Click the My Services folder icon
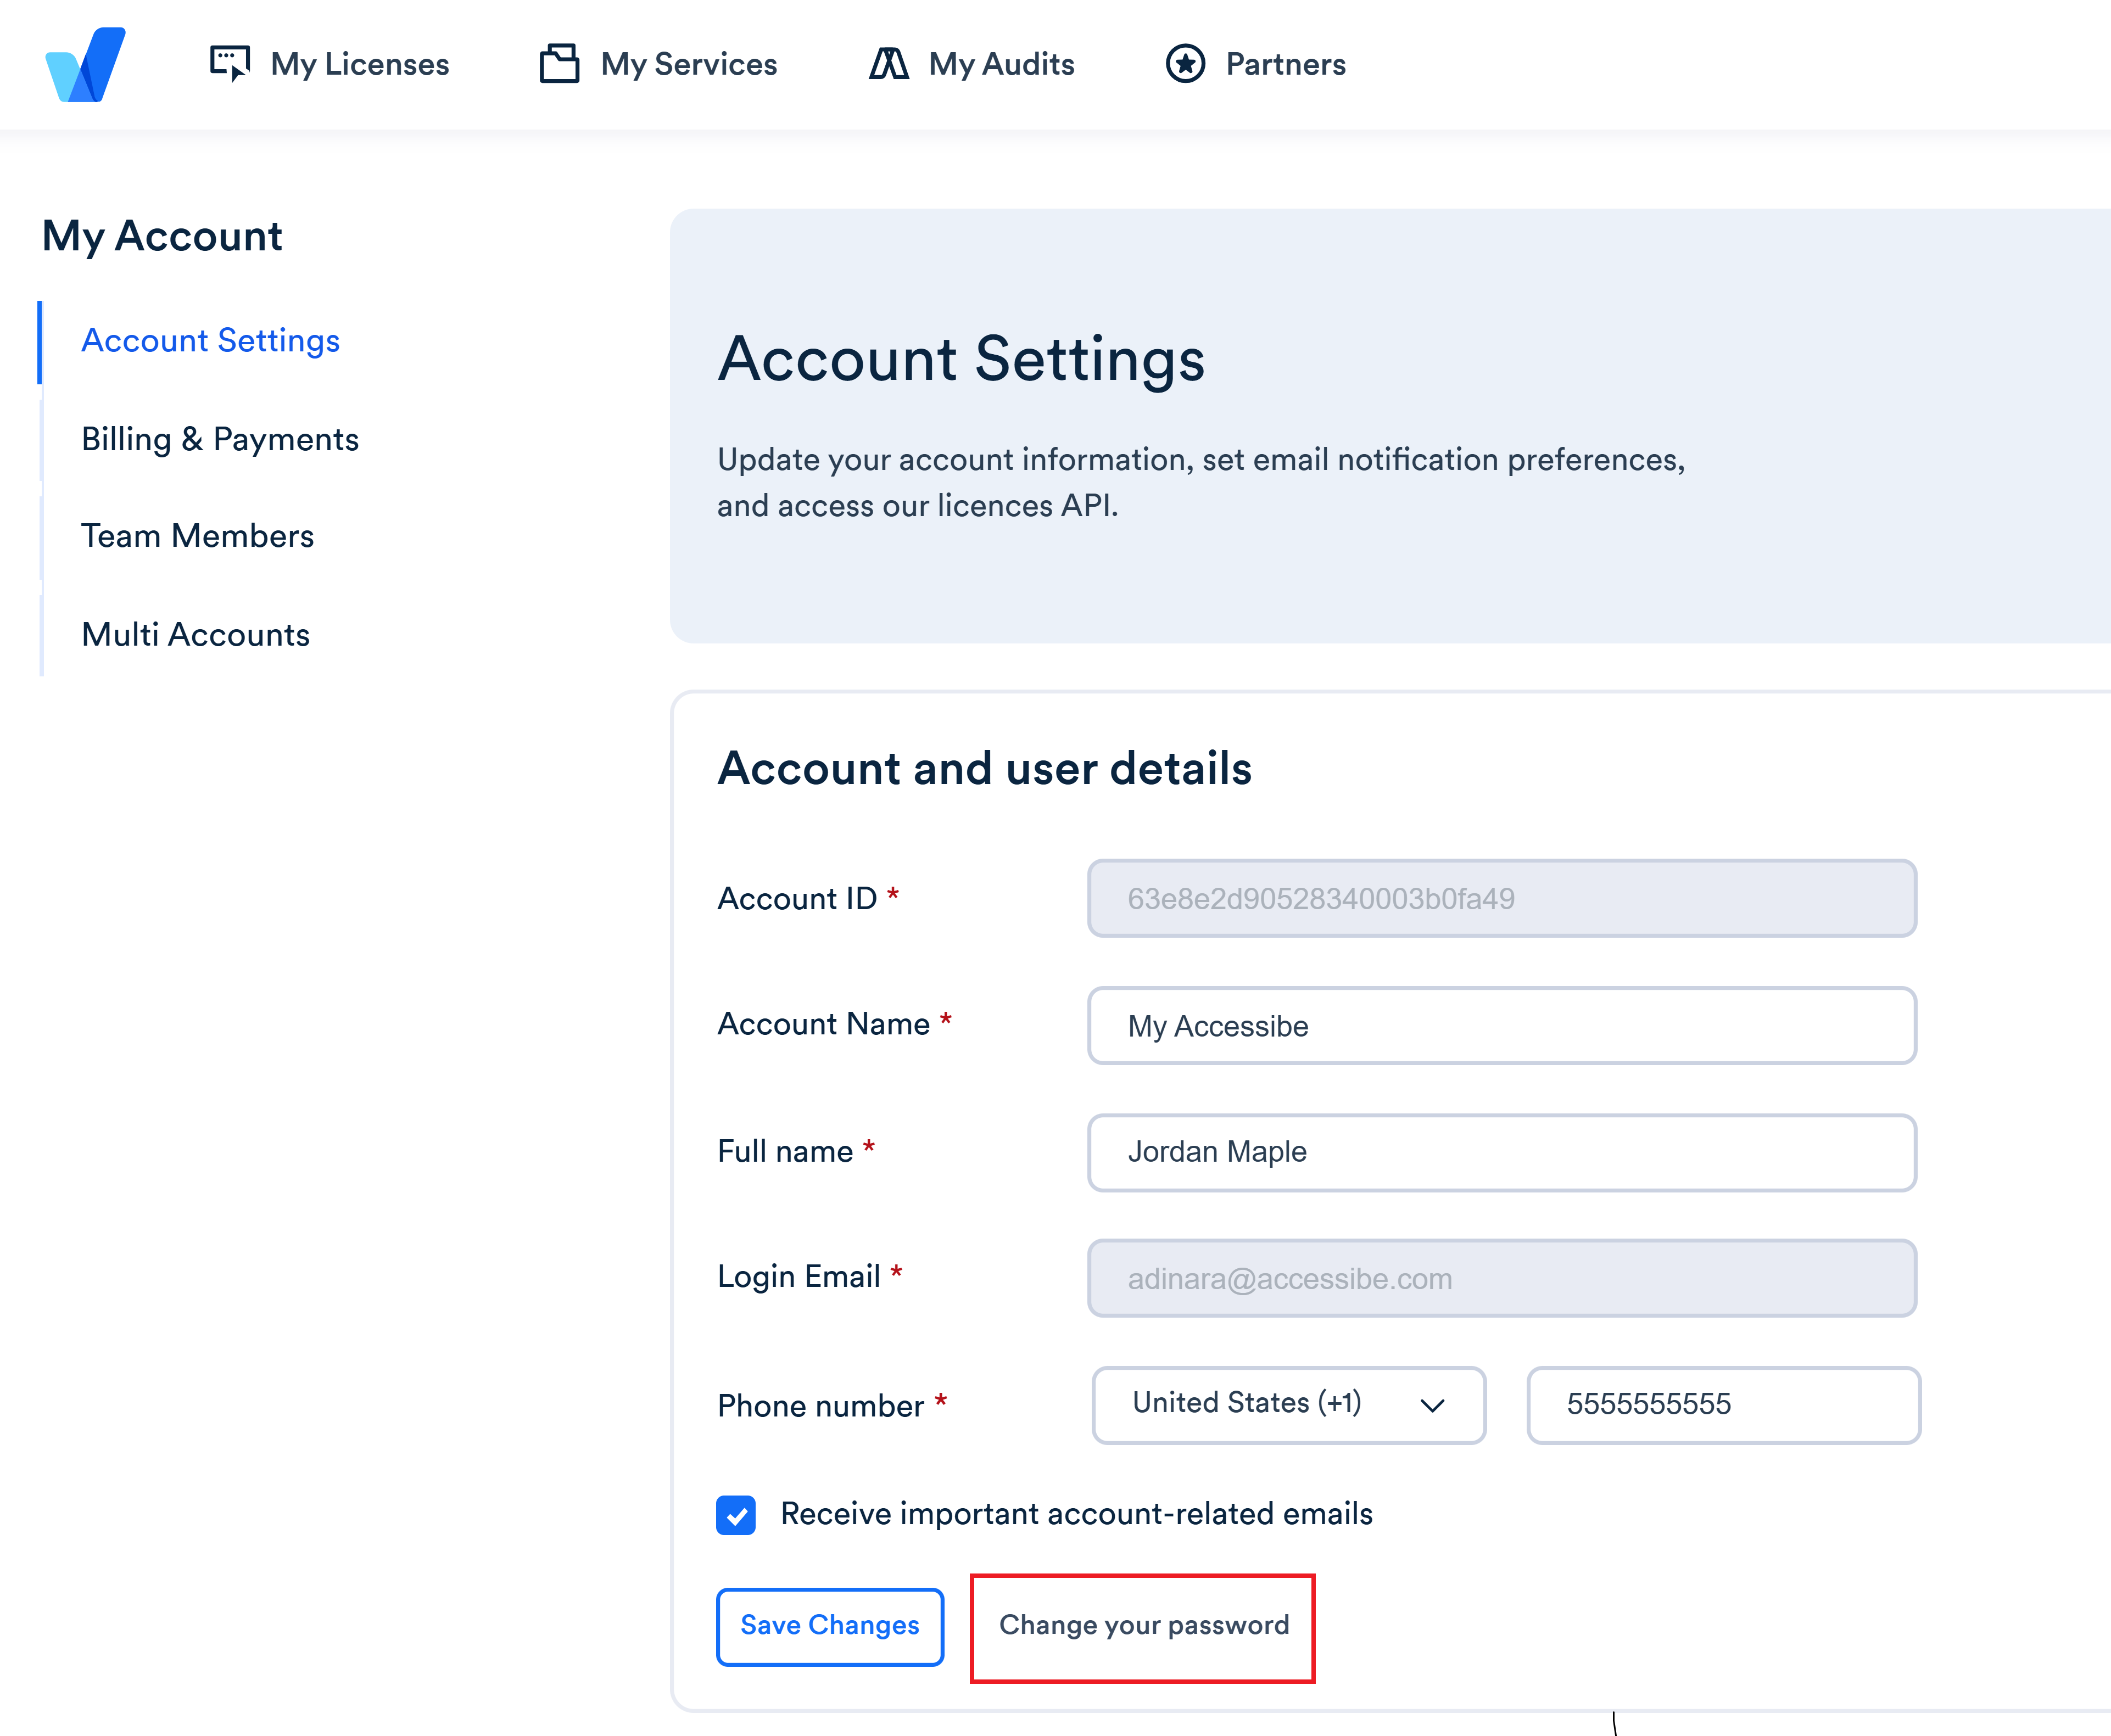Screen dimensions: 2111x1736 [559, 63]
